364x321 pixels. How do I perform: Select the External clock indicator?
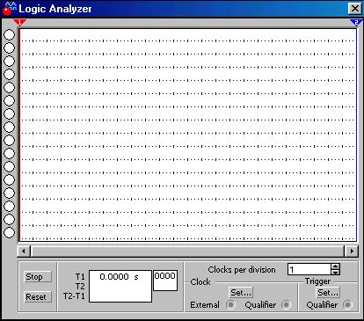(x=230, y=305)
